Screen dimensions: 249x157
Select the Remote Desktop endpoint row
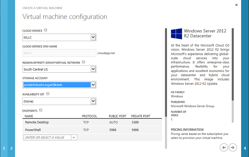[92, 122]
